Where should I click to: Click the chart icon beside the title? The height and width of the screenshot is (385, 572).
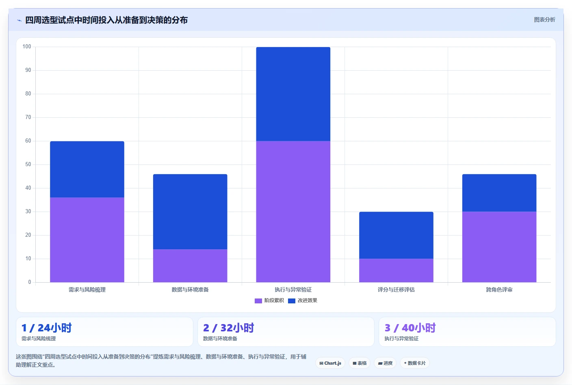click(19, 20)
